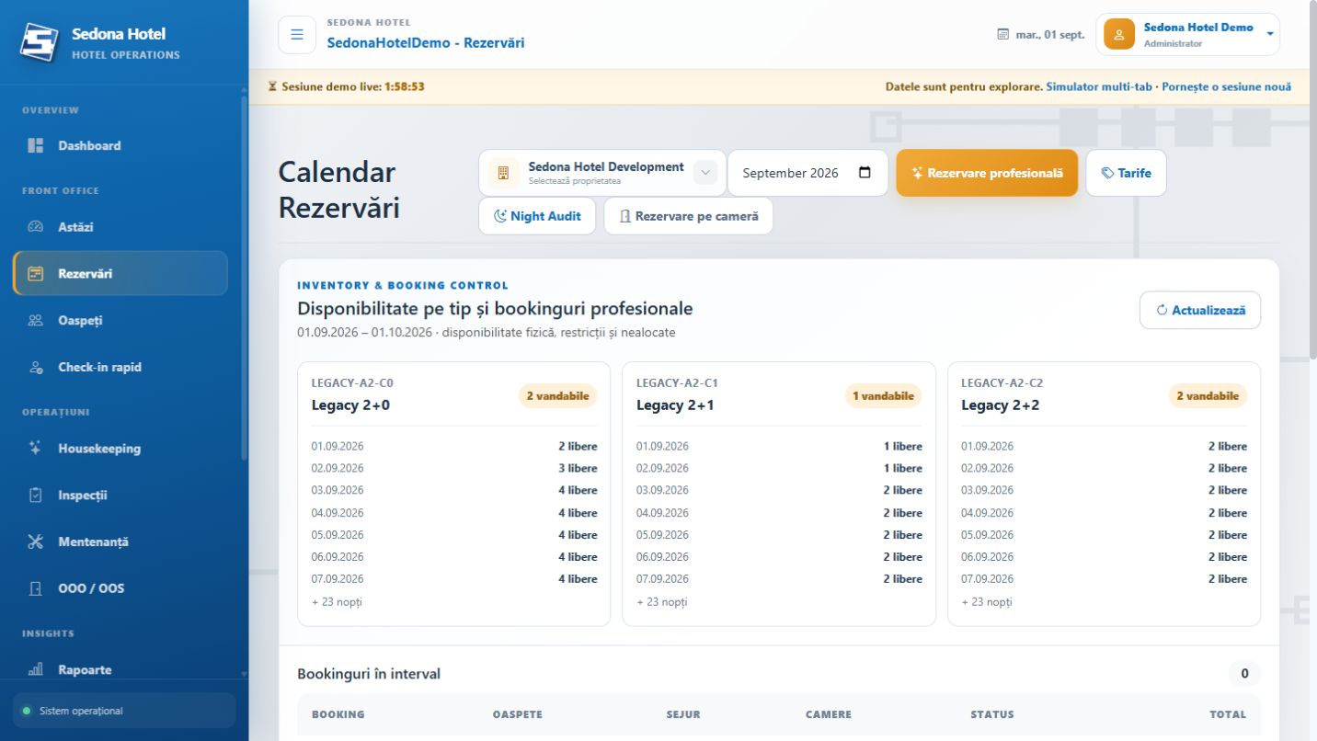Open the Housekeeping menu item

click(120, 448)
